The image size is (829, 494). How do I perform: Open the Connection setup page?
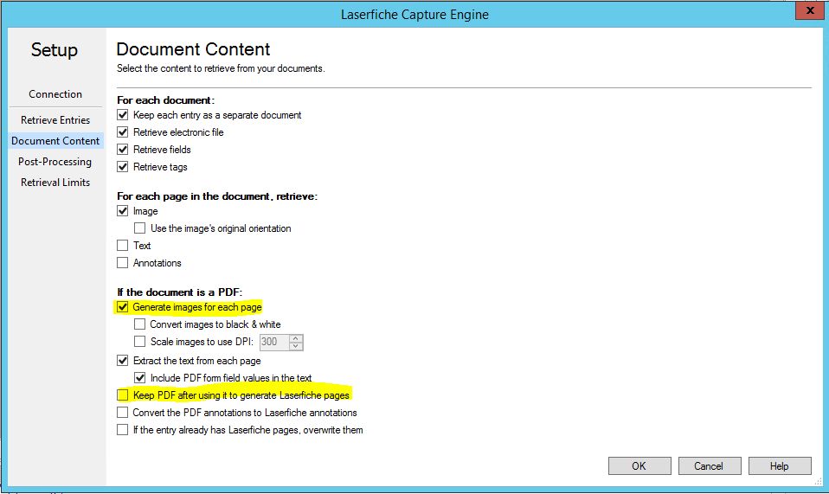55,94
